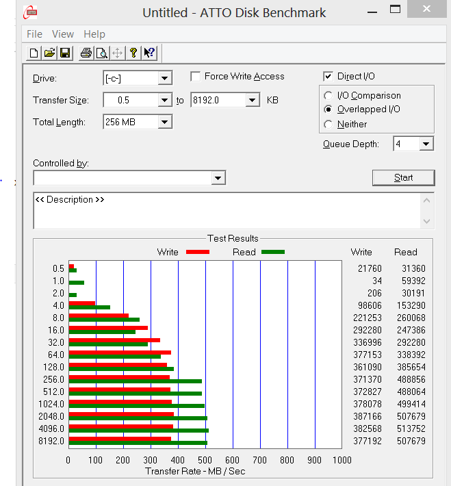Click the New file toolbar icon

pyautogui.click(x=35, y=53)
